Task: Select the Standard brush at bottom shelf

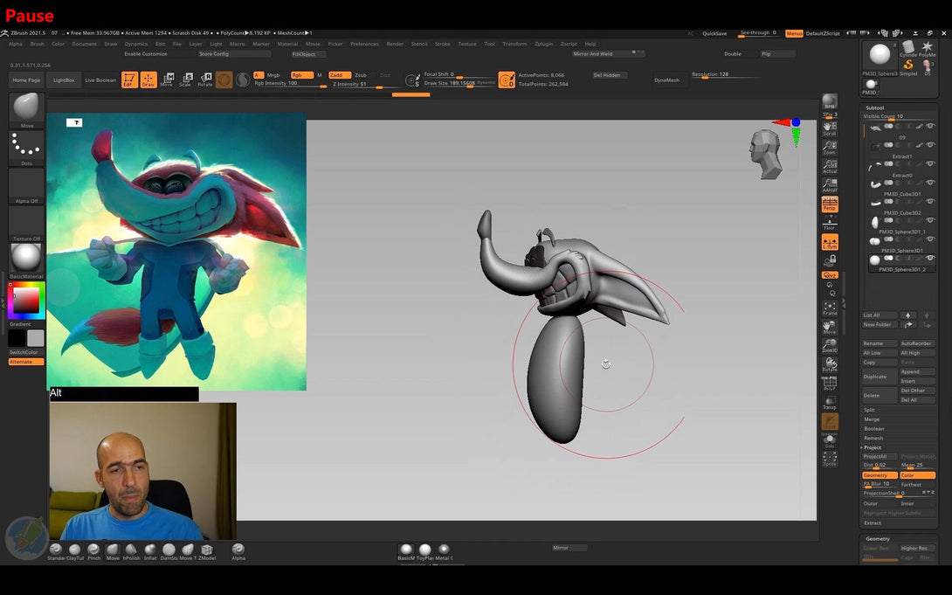Action: [56, 552]
